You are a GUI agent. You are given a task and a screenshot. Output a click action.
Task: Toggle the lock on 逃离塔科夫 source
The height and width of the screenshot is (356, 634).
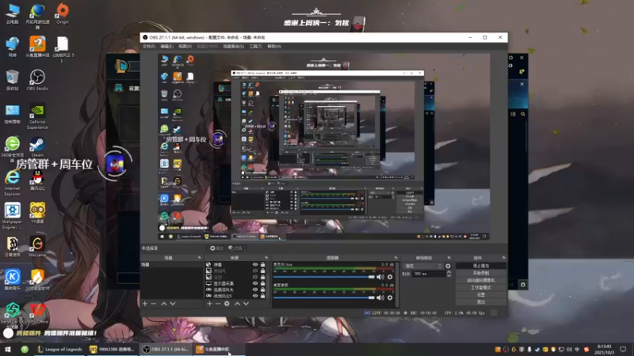click(x=263, y=290)
